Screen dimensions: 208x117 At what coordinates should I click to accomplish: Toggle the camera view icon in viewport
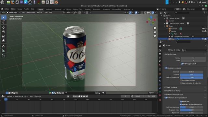click(155, 36)
